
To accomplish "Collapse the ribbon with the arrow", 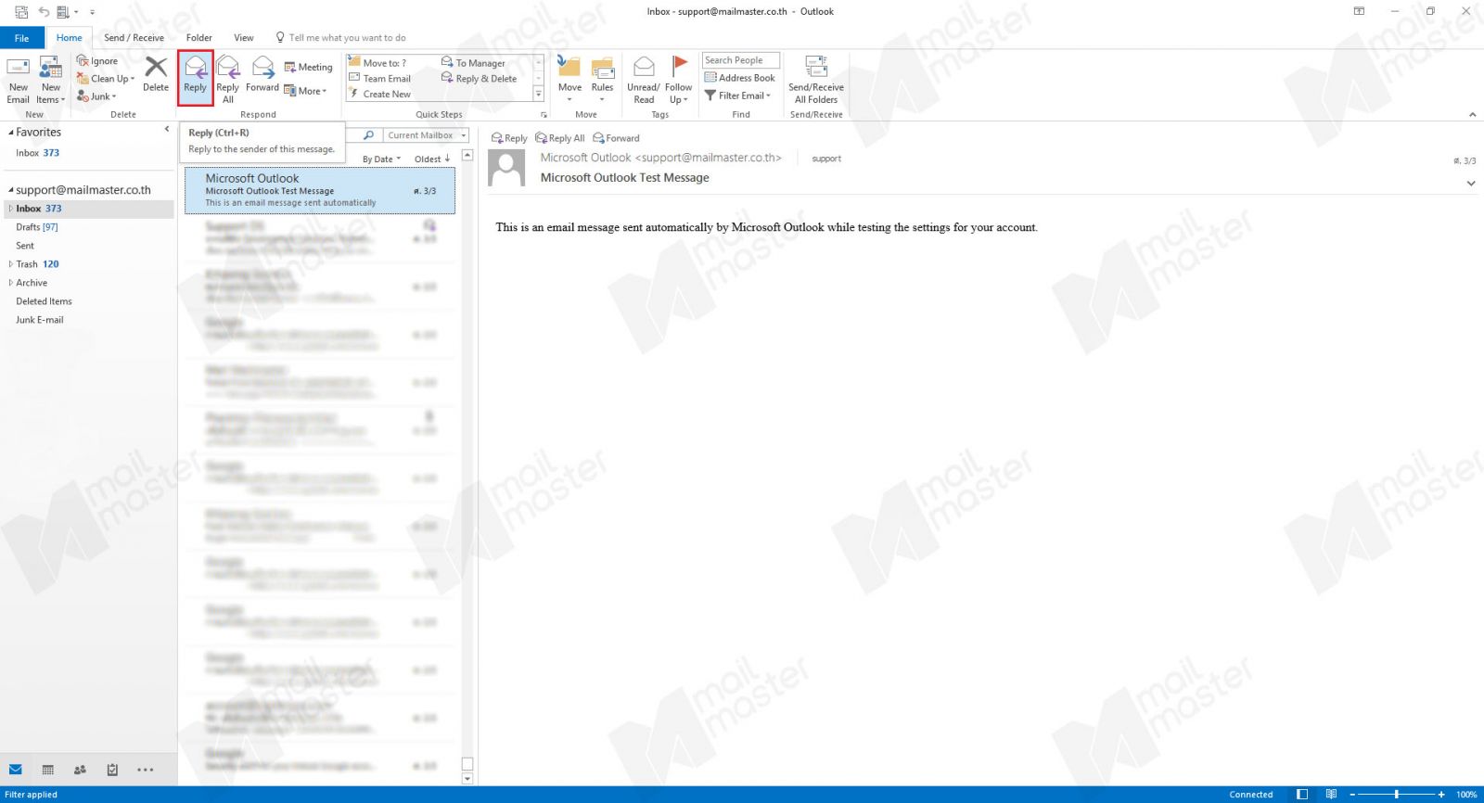I will (1472, 115).
